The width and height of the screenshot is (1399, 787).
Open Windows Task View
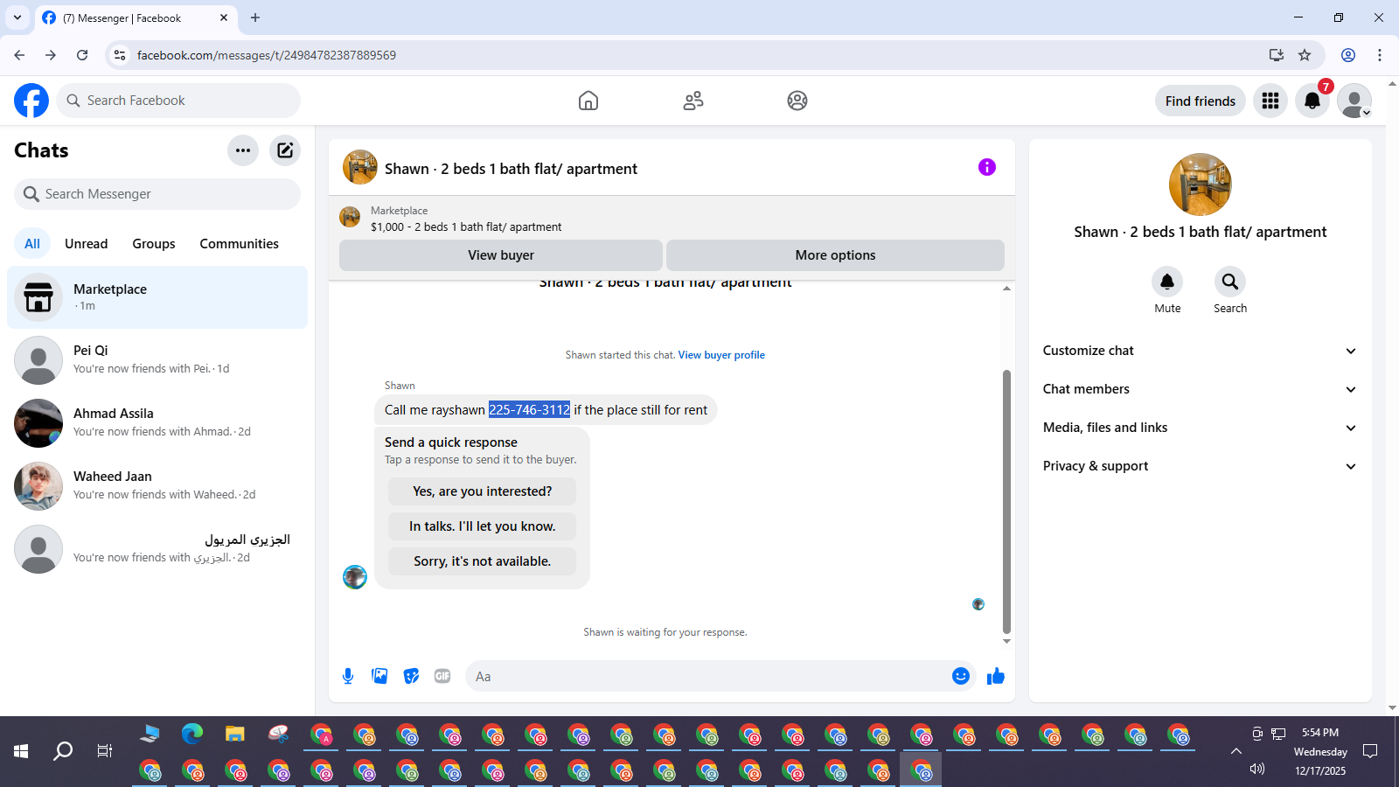[105, 750]
